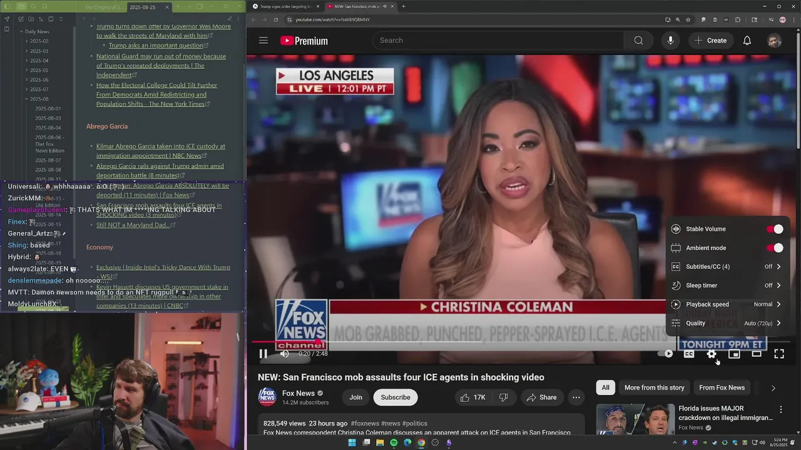
Task: Open the Quality Auto (720p) submenu
Action: pos(727,323)
